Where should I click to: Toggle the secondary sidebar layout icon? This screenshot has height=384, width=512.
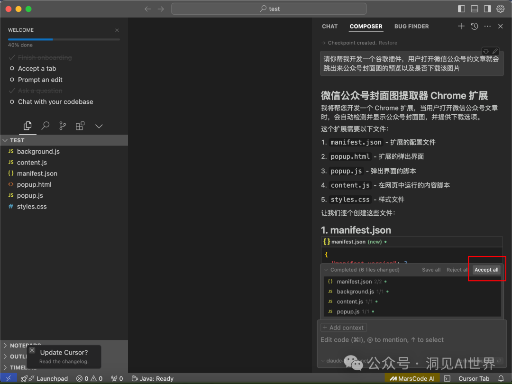coord(487,9)
